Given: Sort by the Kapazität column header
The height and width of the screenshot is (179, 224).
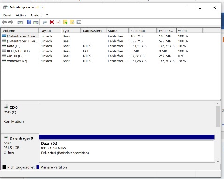Looking at the screenshot, I should [143, 31].
